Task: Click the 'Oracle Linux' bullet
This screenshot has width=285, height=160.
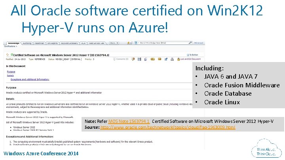Action: point(222,102)
